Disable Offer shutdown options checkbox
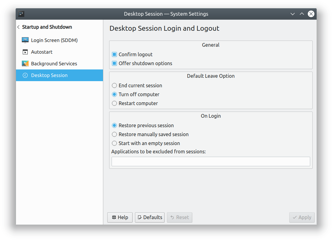Image resolution: width=332 pixels, height=240 pixels. tap(114, 63)
